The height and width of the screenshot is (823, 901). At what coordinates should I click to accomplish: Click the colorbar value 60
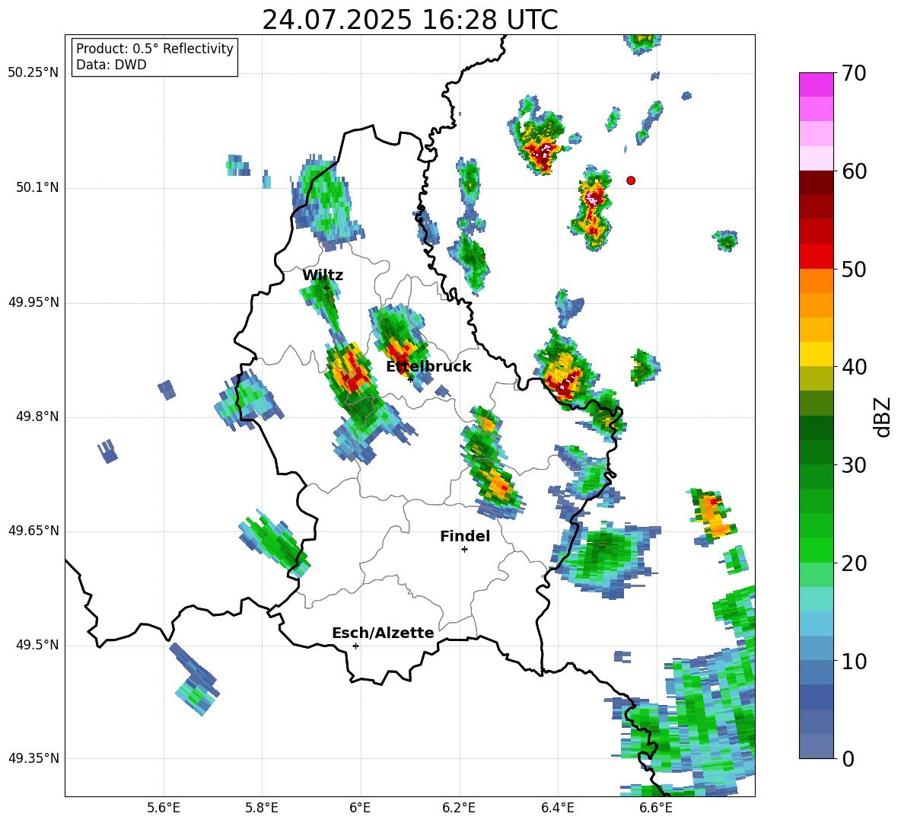(854, 171)
